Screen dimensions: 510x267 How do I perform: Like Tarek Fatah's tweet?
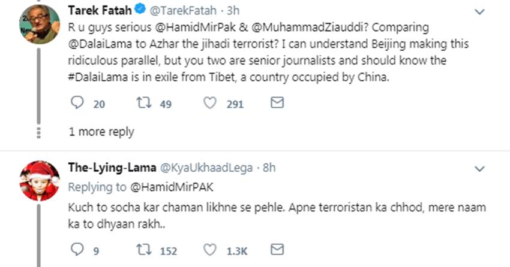click(x=209, y=104)
